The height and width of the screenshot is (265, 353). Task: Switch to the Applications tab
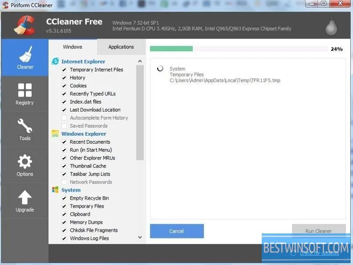coord(121,47)
